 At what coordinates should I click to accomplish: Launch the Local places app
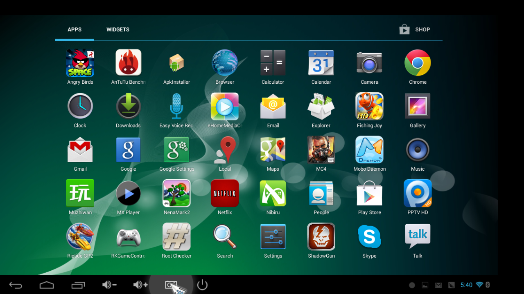pyautogui.click(x=225, y=150)
